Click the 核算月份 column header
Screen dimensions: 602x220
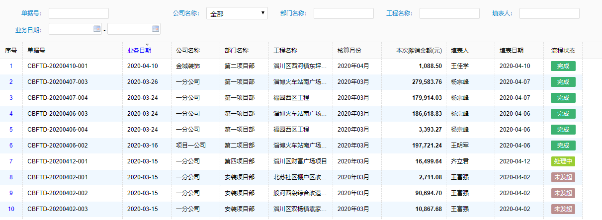(x=349, y=50)
